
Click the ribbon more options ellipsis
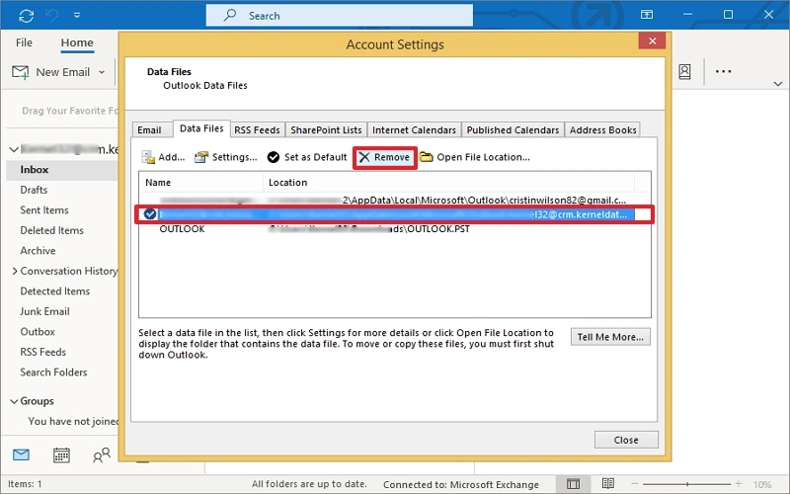[723, 71]
